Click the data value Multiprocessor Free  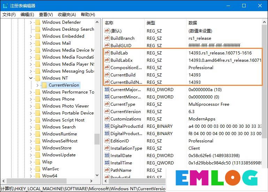[209, 104]
